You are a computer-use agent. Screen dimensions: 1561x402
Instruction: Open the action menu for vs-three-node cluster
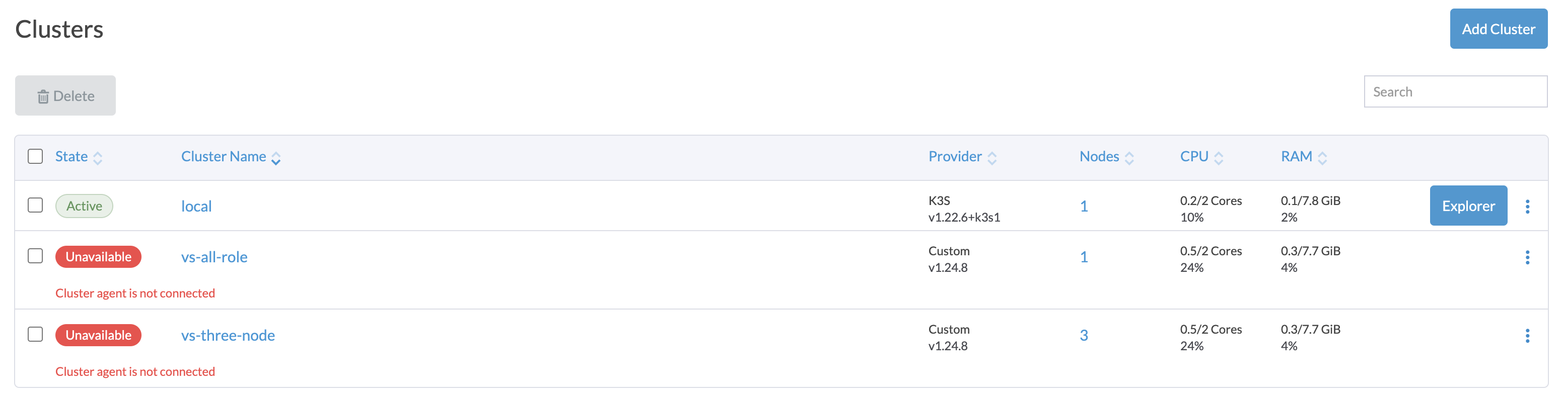point(1528,335)
